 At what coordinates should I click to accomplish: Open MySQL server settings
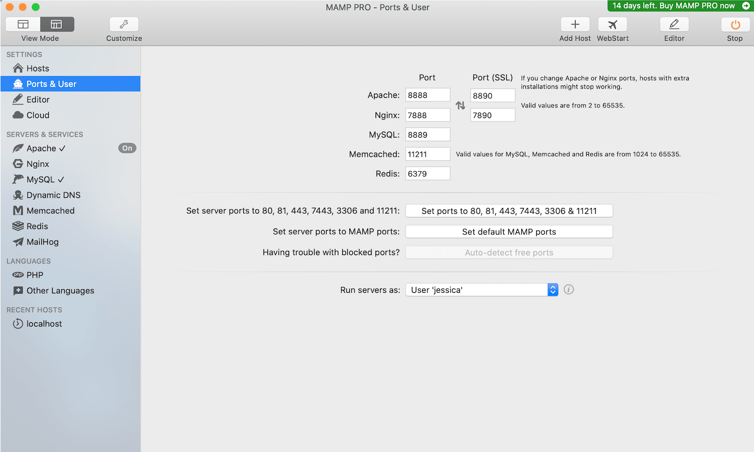tap(19, 179)
